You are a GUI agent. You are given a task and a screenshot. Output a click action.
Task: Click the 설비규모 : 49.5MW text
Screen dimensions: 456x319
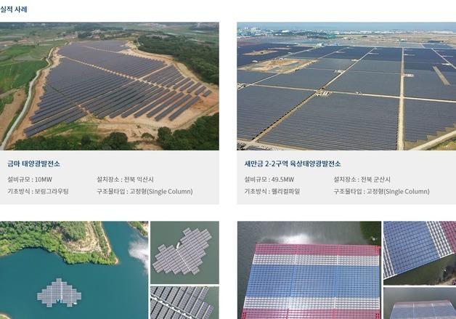(x=269, y=179)
